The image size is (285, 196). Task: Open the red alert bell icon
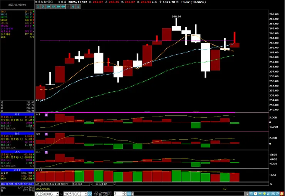pyautogui.click(x=282, y=194)
